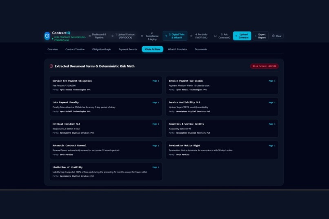Click Liability Cap 100% of fees text
The width and height of the screenshot is (329, 219).
coord(100,172)
